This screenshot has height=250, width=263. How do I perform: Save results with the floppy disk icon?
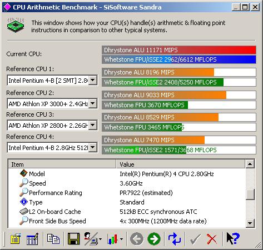point(73,239)
